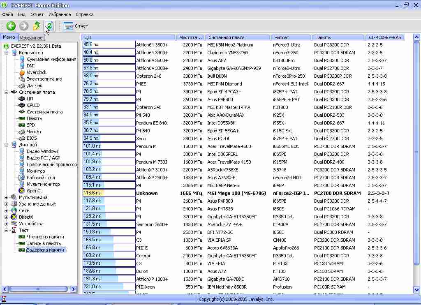
Task: Sort by the ЦП column header
Action: point(128,37)
